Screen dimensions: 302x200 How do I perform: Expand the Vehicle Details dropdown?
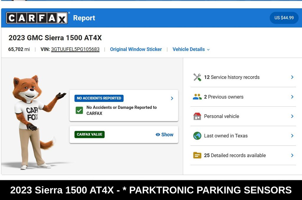coord(191,49)
